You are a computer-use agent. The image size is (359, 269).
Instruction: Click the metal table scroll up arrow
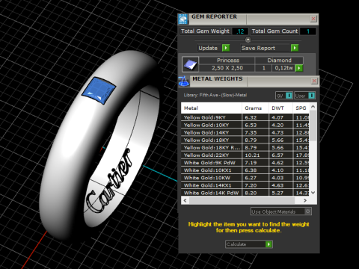313,107
